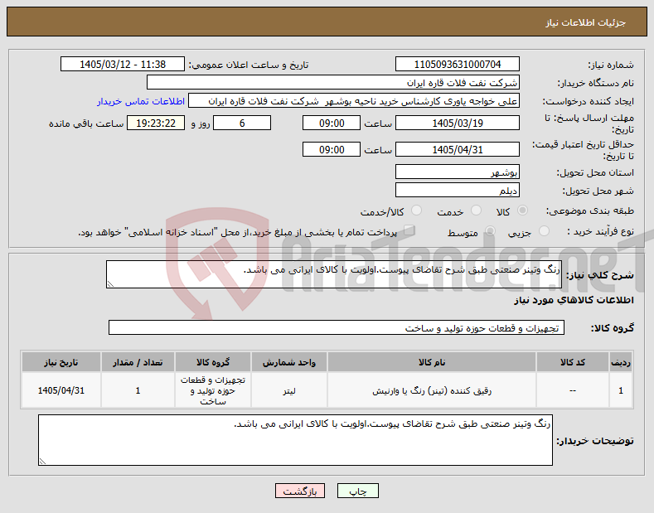Click the تعداد / مقدار column header
The width and height of the screenshot is (654, 513).
(x=138, y=362)
